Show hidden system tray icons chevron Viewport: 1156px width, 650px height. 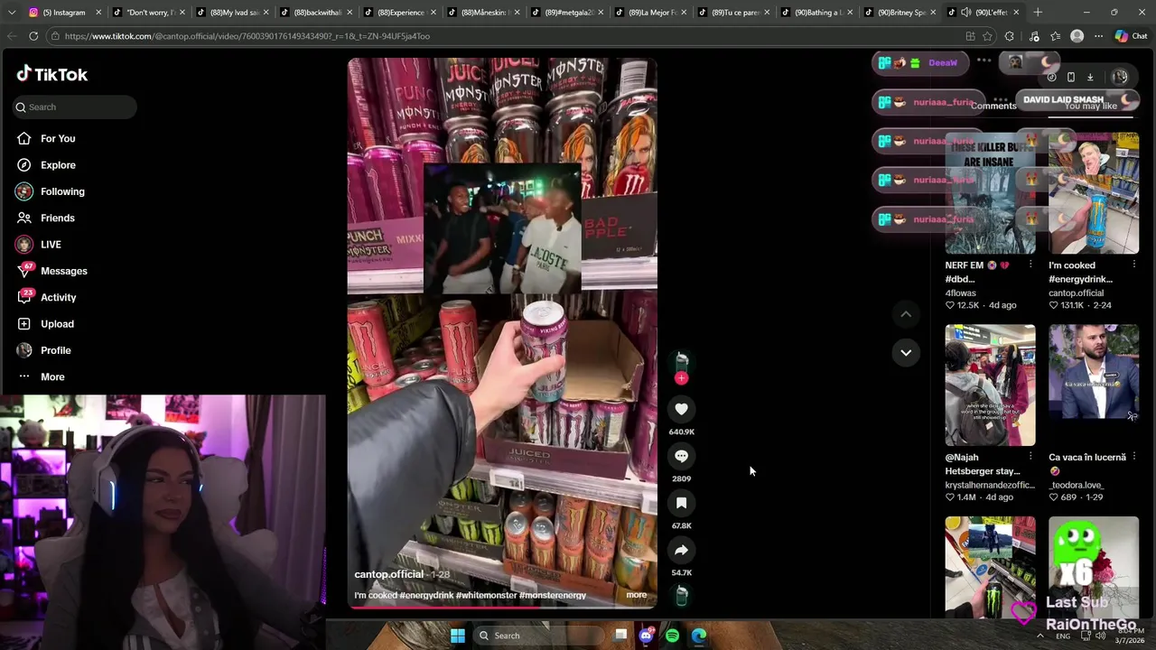pos(1039,636)
